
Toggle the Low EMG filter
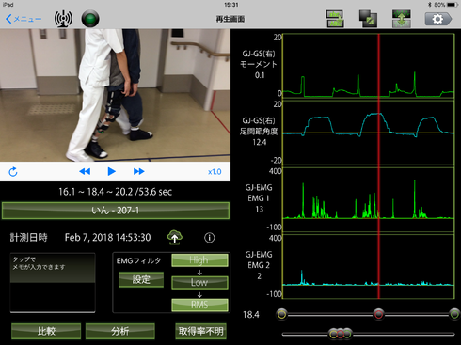[x=199, y=282]
